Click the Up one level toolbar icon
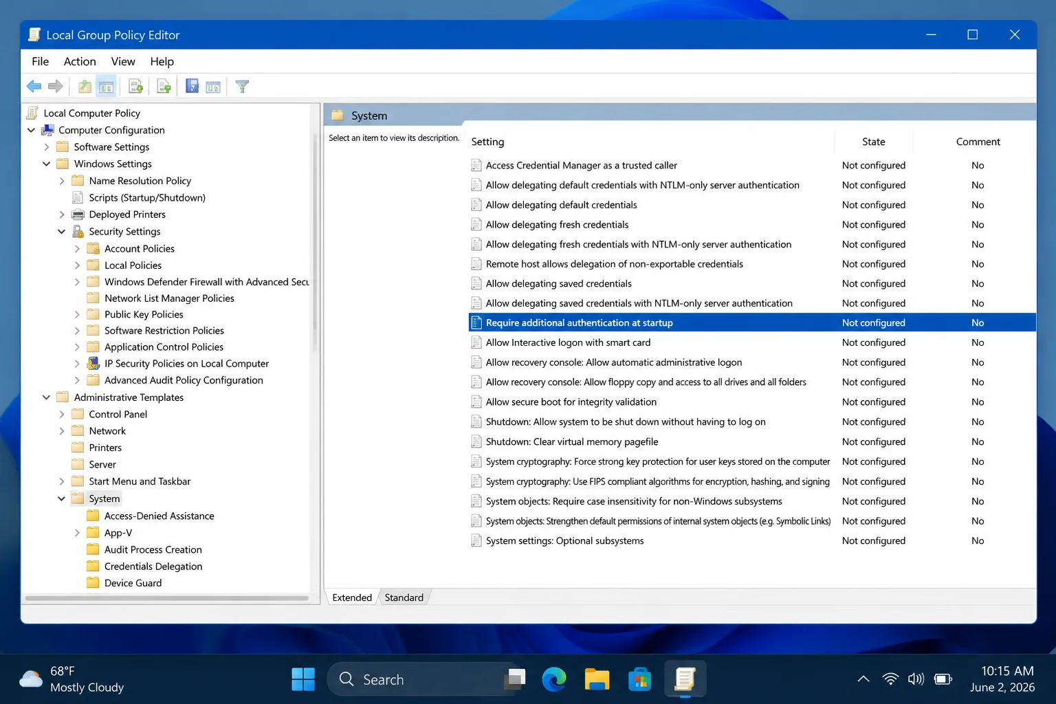This screenshot has width=1056, height=704. pyautogui.click(x=85, y=87)
